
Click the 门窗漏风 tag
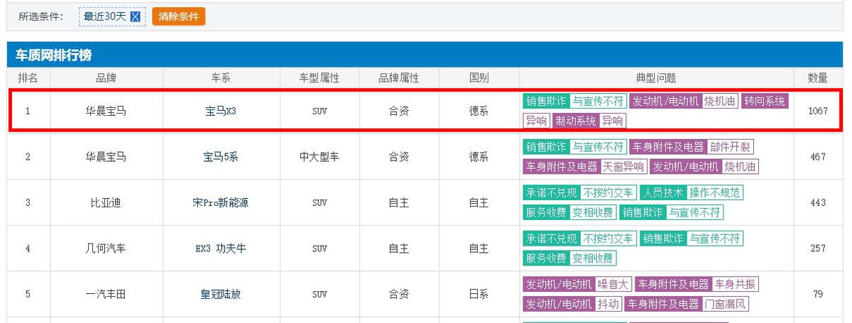(726, 304)
